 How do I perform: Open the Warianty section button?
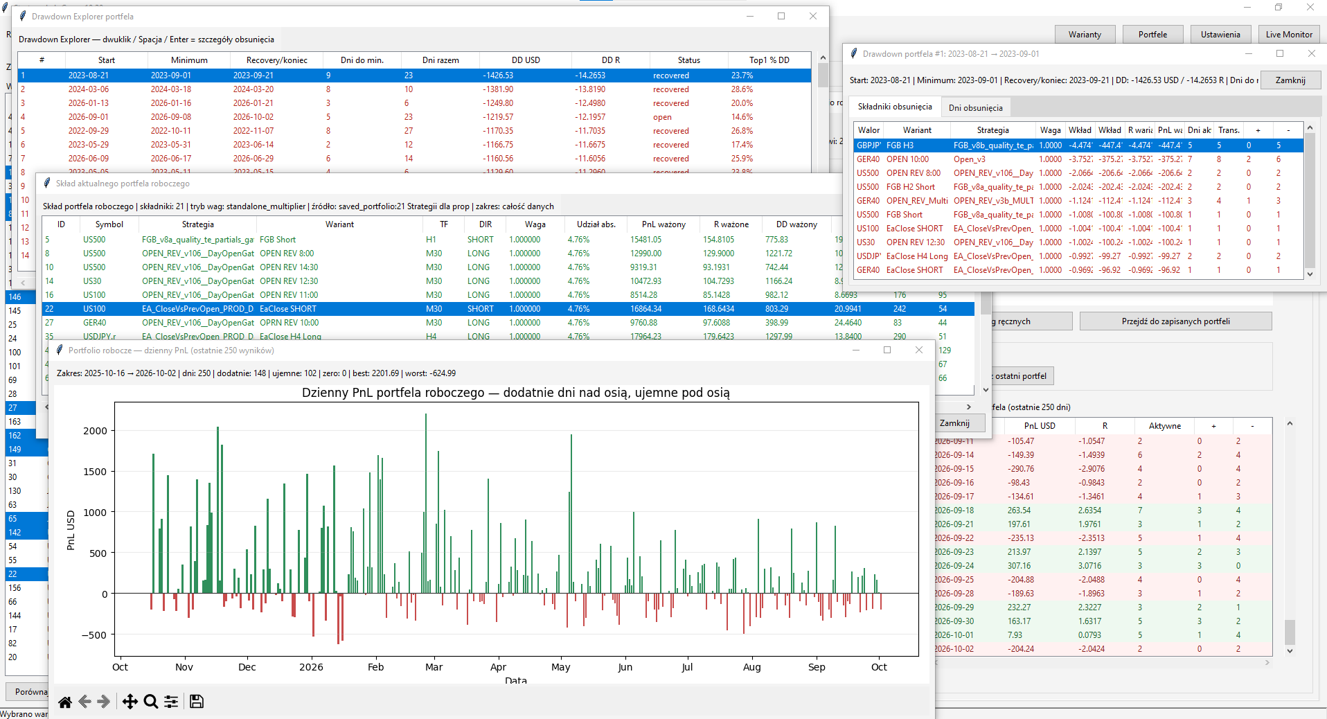(x=1085, y=35)
